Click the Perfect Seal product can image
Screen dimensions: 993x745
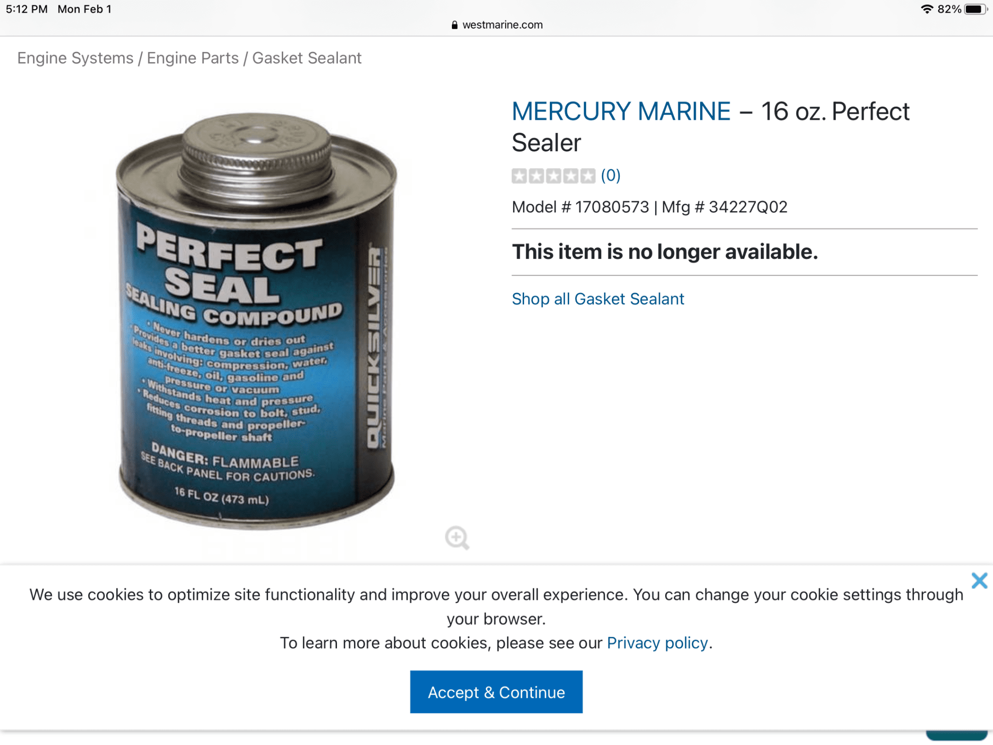[256, 320]
